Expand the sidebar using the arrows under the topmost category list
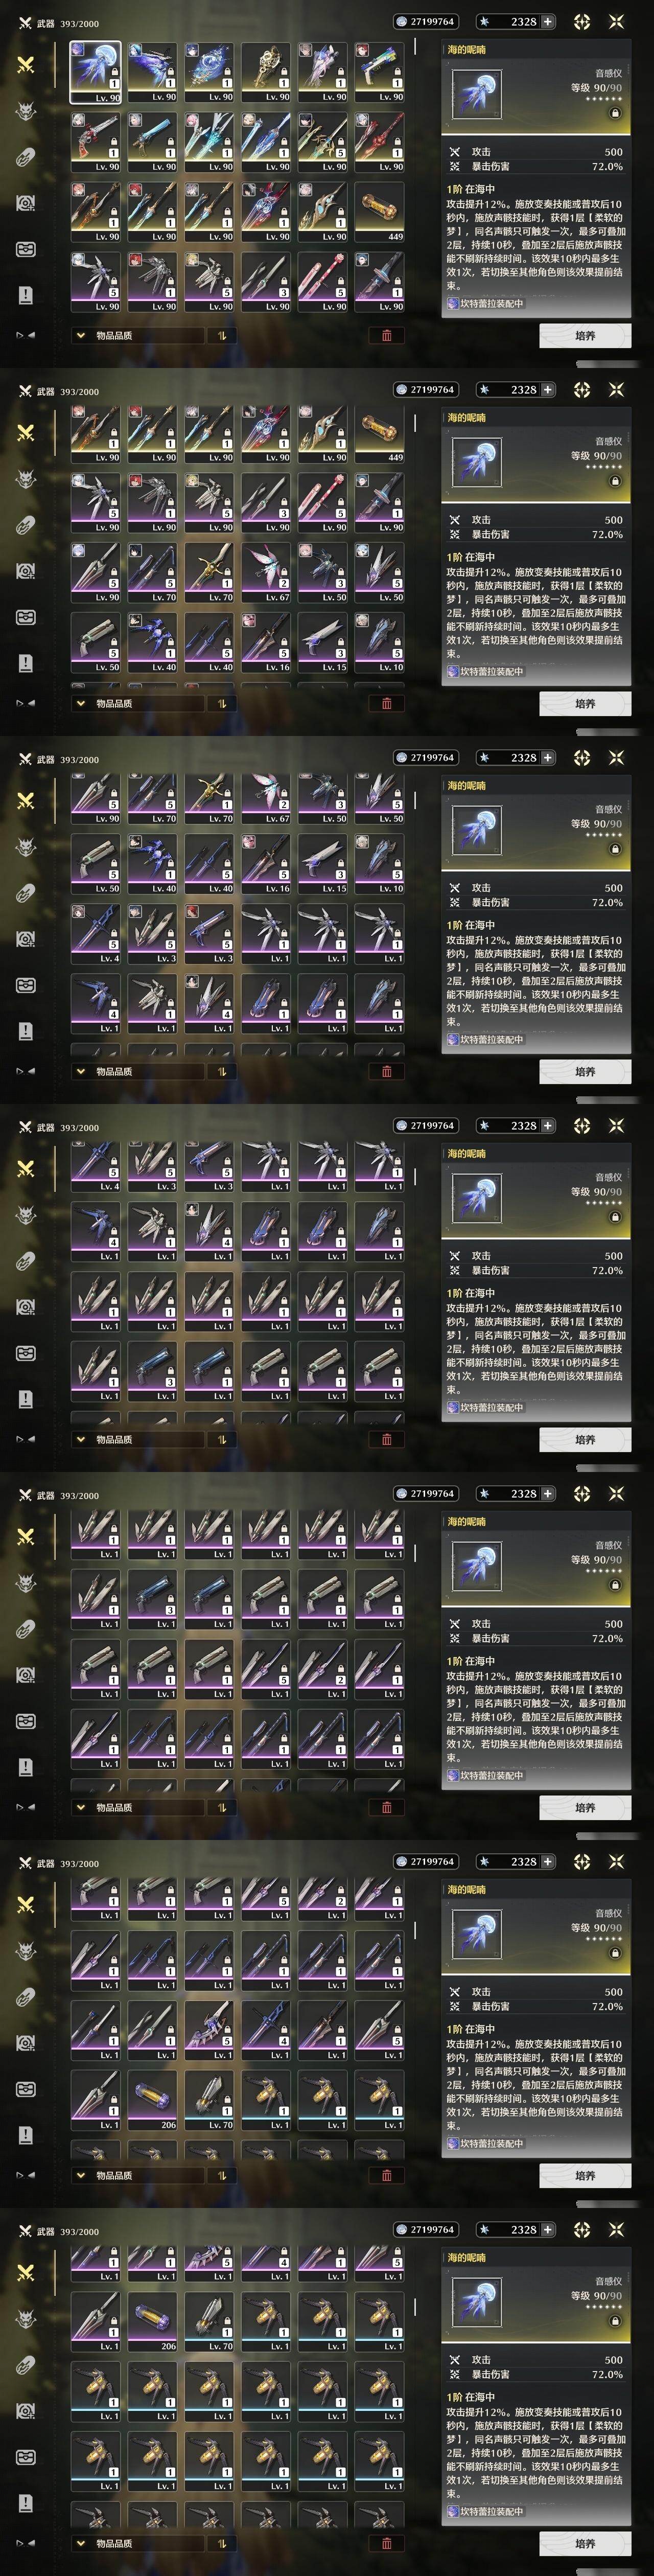The image size is (654, 2576). (x=26, y=335)
